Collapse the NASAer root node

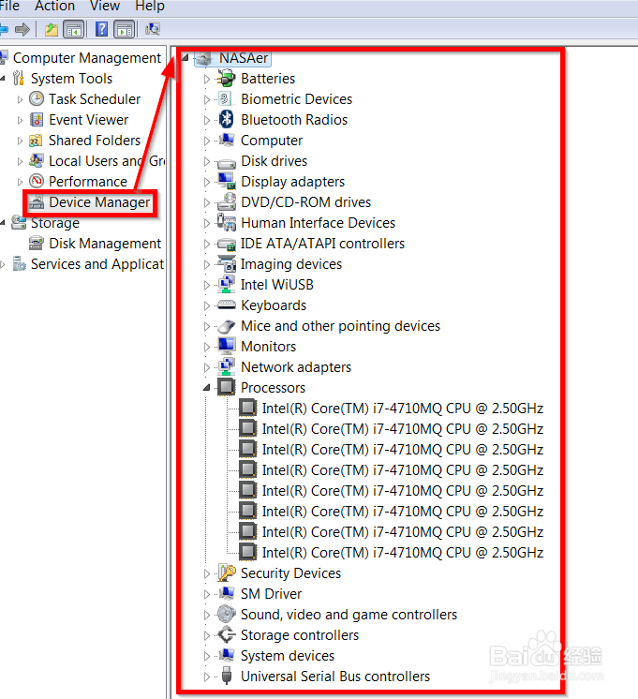[x=185, y=57]
